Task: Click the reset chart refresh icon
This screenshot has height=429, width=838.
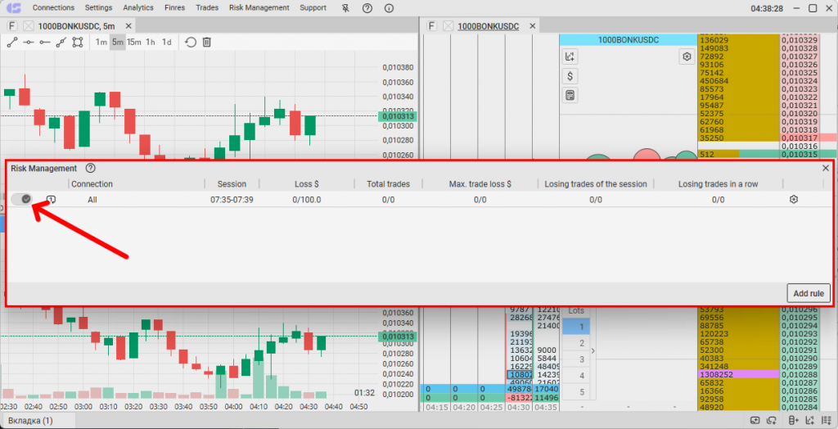Action: 191,43
